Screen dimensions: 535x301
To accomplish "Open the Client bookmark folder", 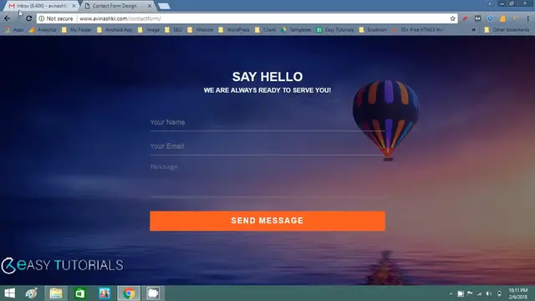I will click(x=265, y=30).
